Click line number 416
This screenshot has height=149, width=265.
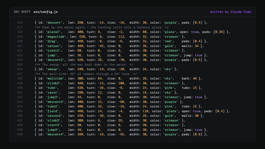20,23
